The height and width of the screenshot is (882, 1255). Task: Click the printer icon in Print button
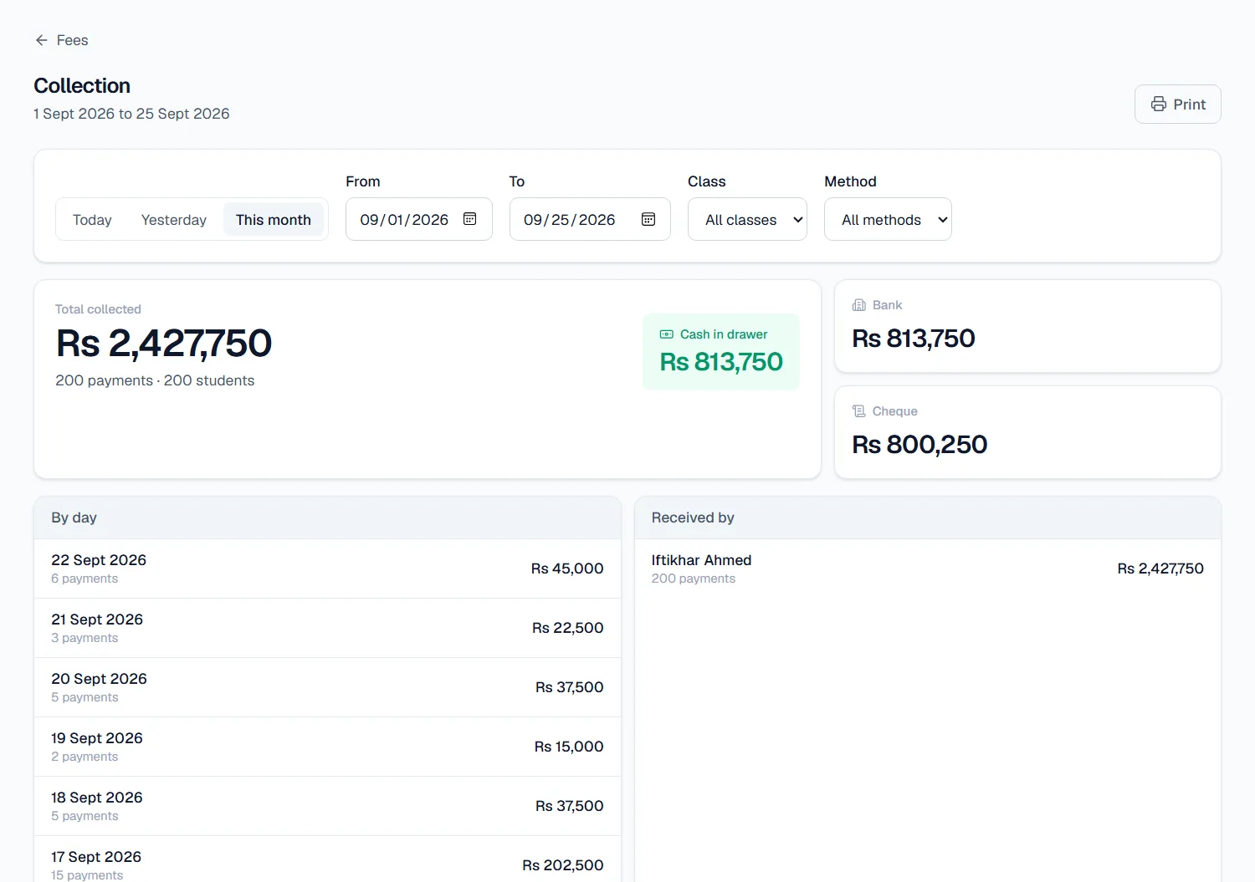click(x=1159, y=105)
